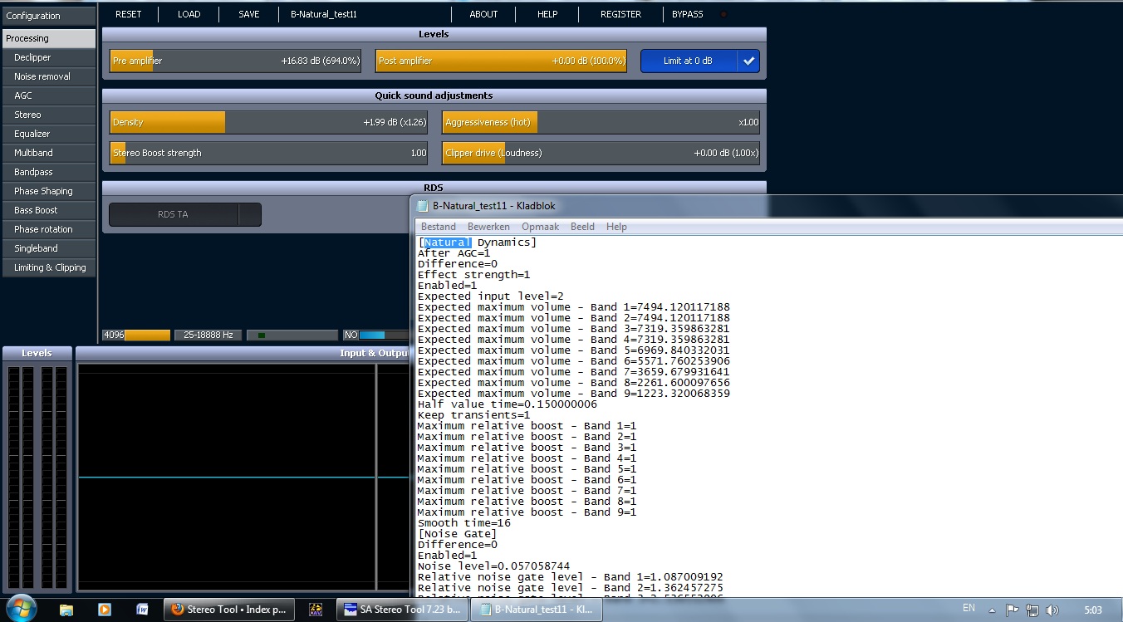The image size is (1123, 622).
Task: Click SAVE in Stereo Tool top bar
Action: coord(249,14)
